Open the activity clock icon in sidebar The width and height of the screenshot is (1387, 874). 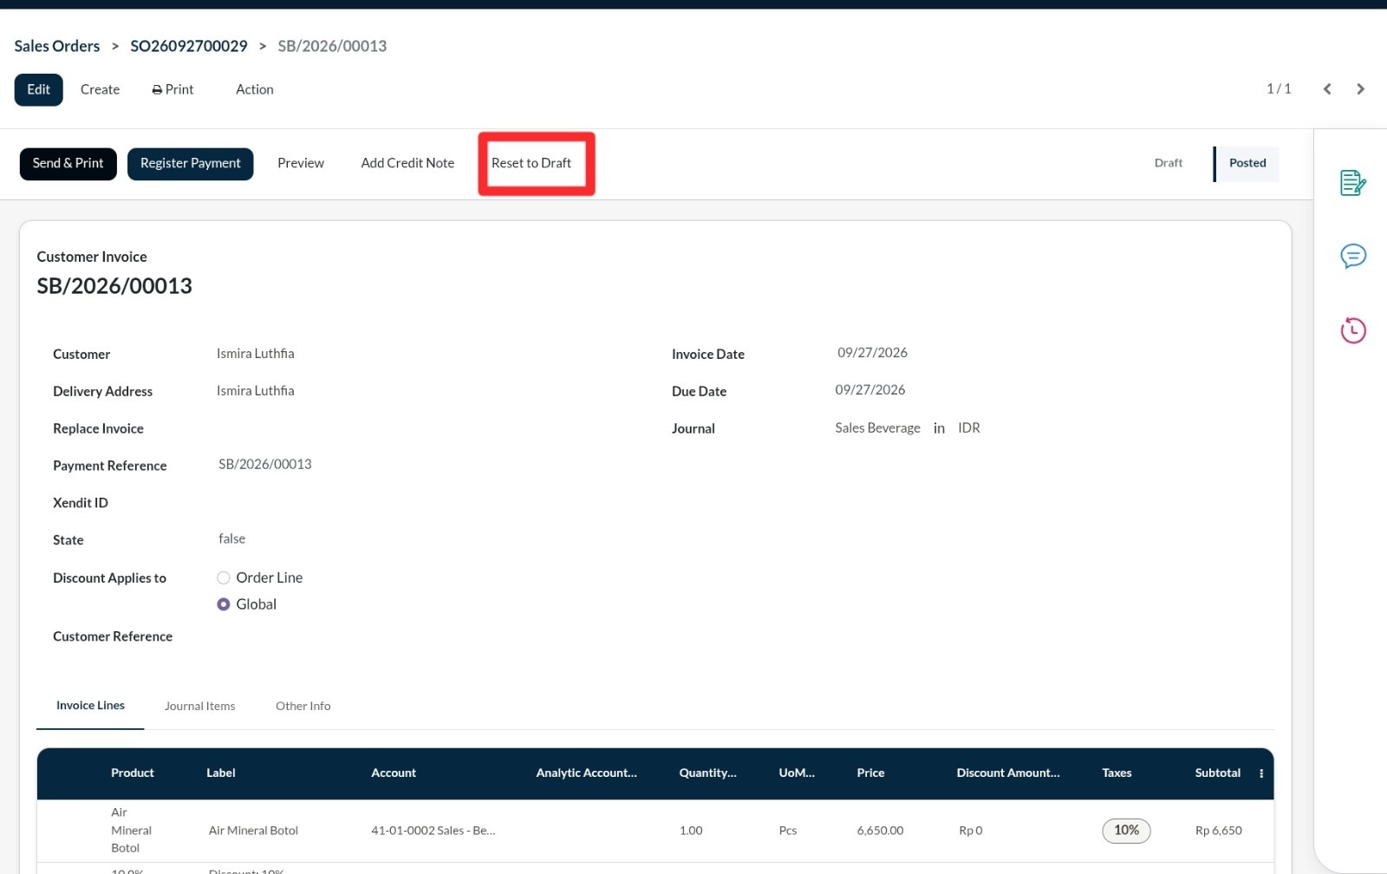point(1353,330)
